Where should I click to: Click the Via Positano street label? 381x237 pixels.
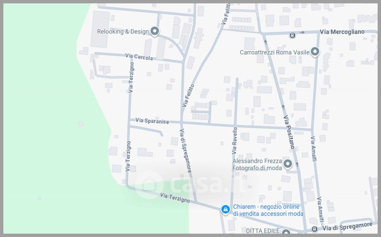pos(288,132)
